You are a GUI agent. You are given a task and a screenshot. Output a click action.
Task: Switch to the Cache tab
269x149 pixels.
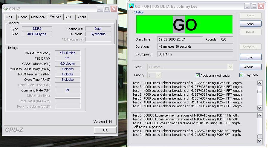tap(23, 17)
